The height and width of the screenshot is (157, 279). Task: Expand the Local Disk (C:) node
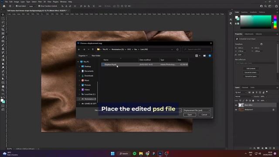(x=79, y=94)
